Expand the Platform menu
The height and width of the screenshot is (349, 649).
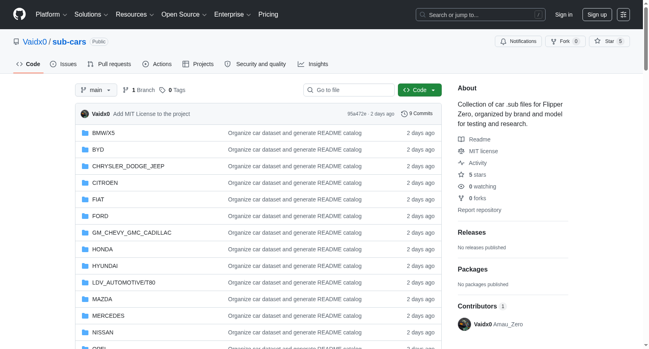coord(52,15)
